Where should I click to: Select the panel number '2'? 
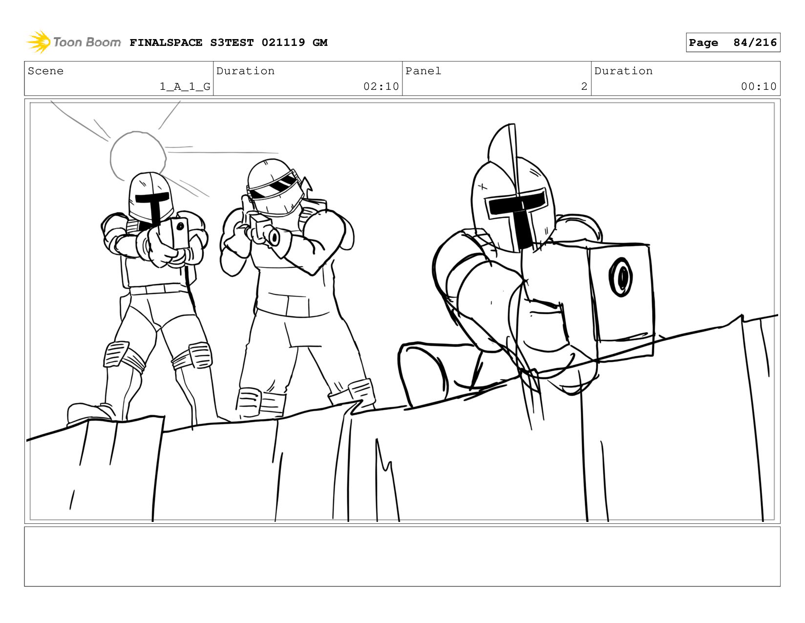click(584, 86)
